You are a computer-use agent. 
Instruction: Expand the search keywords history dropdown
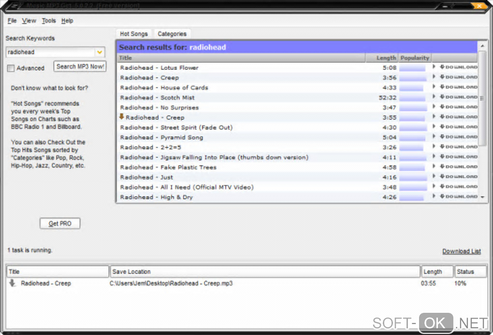tap(100, 52)
